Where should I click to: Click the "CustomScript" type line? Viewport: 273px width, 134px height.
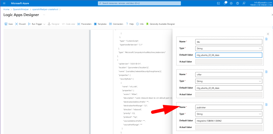[x=129, y=41]
